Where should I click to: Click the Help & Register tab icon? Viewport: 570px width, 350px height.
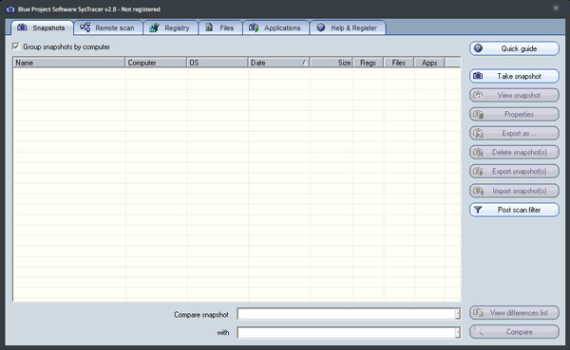(321, 28)
